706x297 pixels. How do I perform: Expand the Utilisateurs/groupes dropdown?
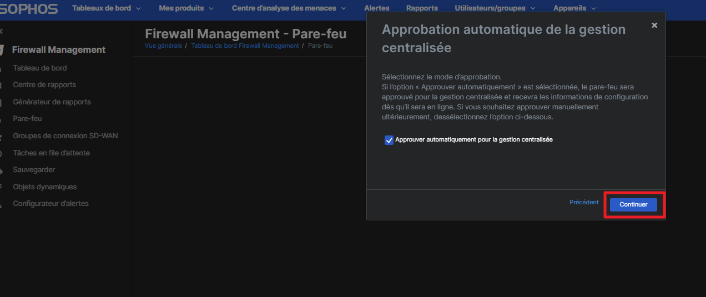click(495, 8)
